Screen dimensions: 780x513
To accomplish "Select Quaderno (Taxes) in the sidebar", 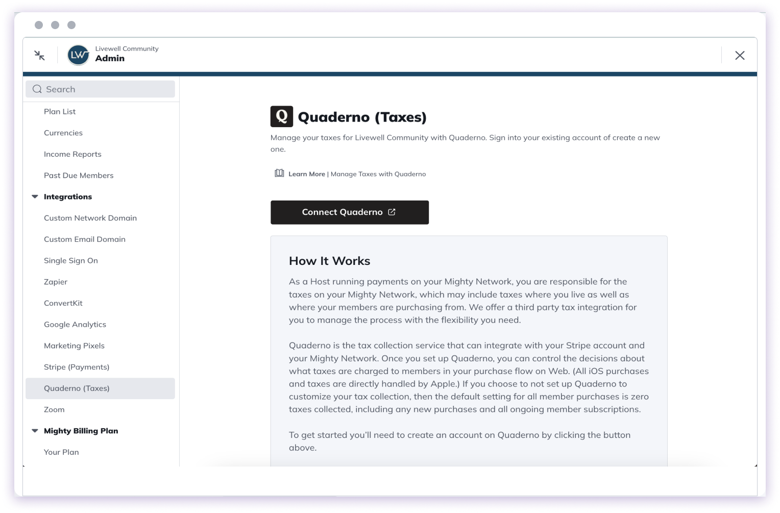I will point(77,388).
